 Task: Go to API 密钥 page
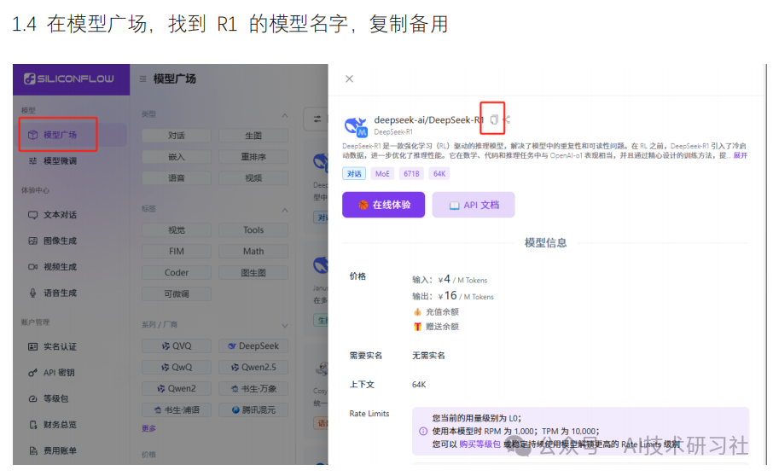click(52, 373)
